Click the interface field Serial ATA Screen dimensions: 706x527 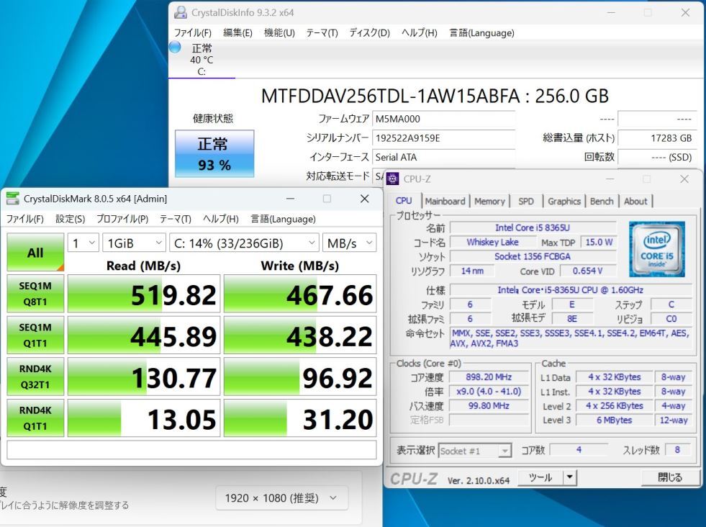pos(443,157)
